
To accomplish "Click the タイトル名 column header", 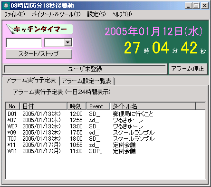I will coord(153,106).
